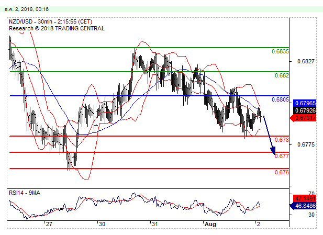Click 'Research © 2018 TRADING CENTRAL' credit

(x=57, y=28)
